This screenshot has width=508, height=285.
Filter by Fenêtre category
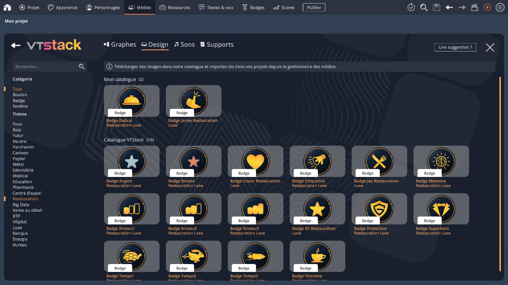point(20,106)
